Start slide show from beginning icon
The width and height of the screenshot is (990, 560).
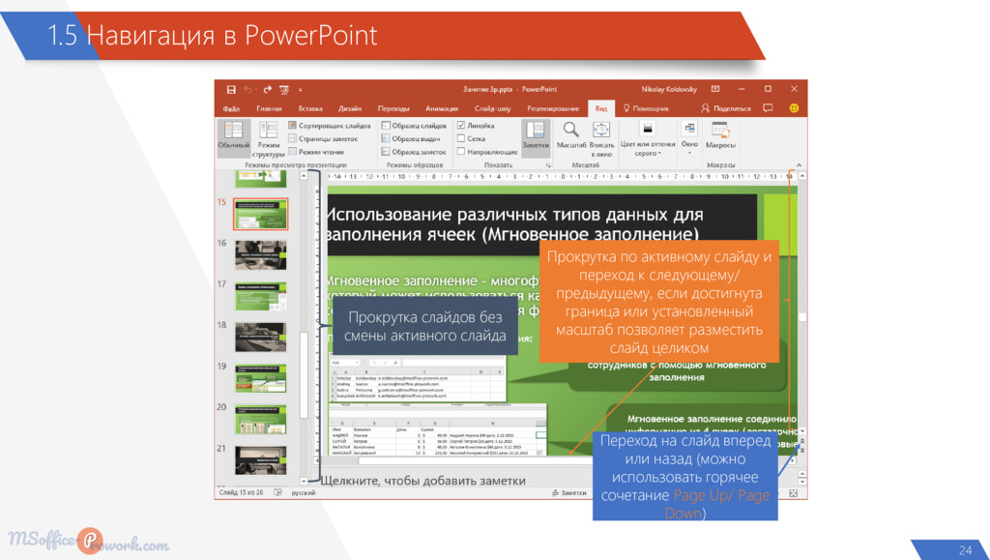(284, 90)
